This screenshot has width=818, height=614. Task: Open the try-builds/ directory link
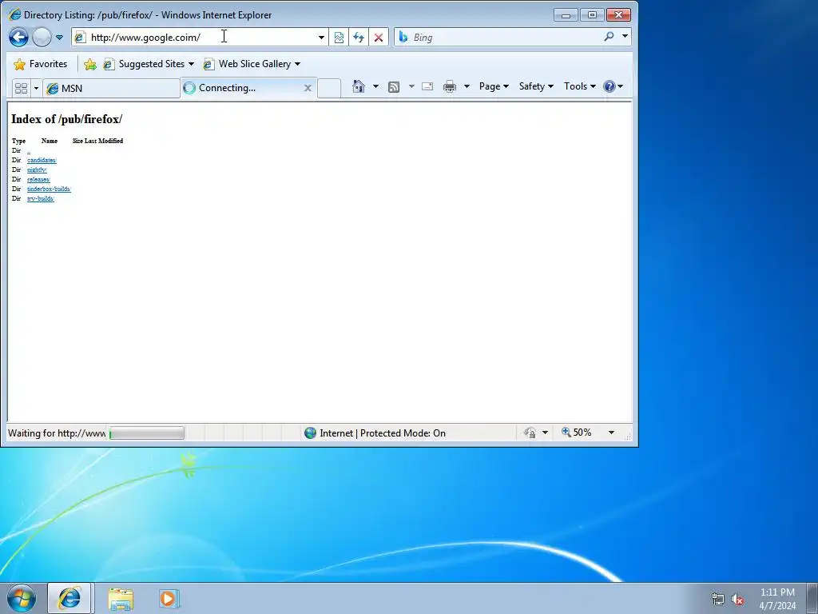click(x=40, y=198)
